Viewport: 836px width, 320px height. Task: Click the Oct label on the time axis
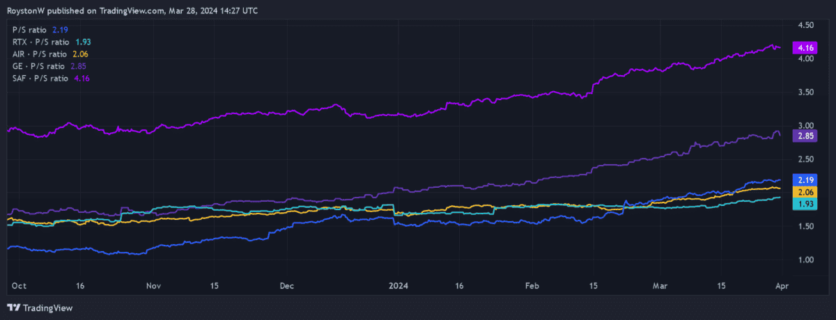(x=20, y=286)
